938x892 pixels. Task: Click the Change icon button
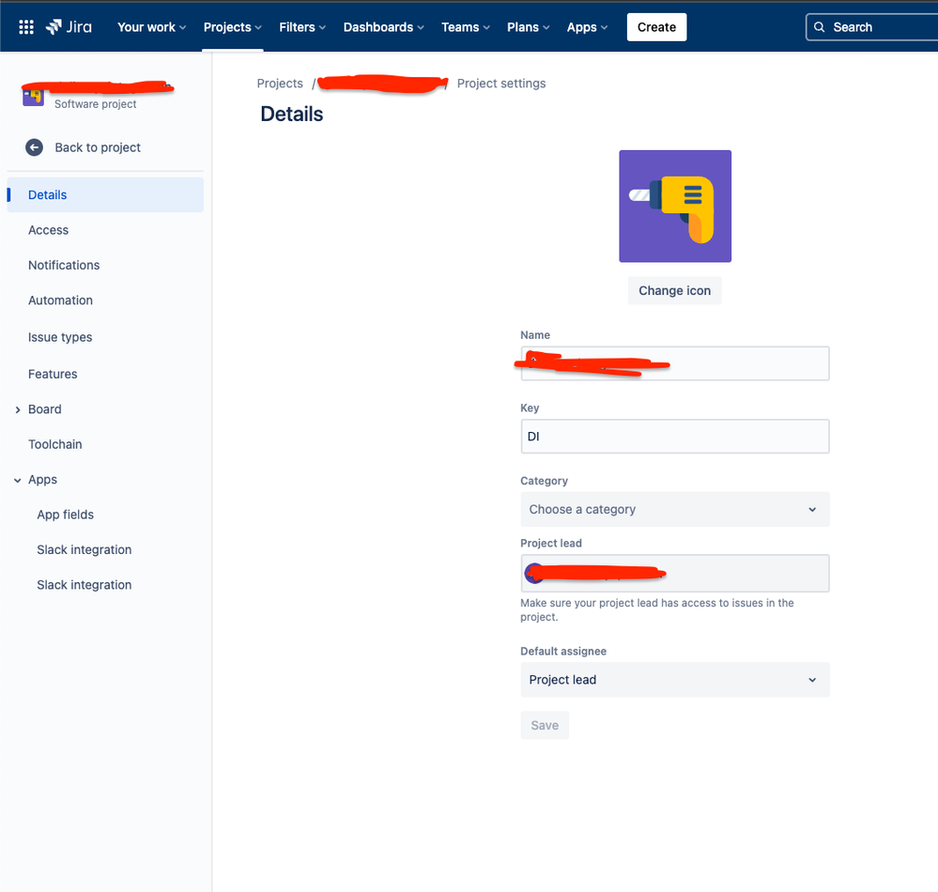pyautogui.click(x=674, y=290)
